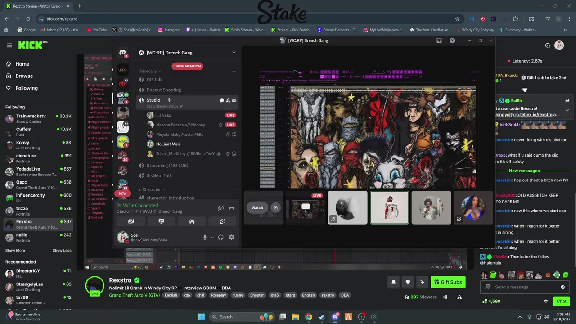
Task: Open emoji picker in chat input
Action: tap(562, 287)
